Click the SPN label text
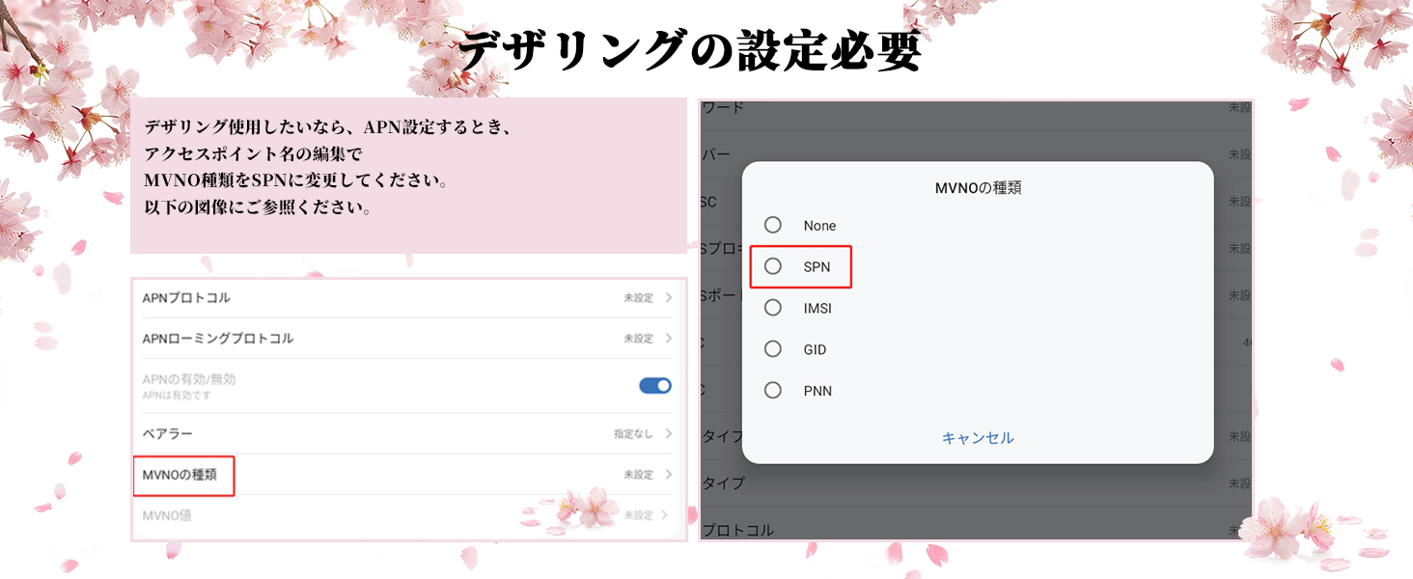Image resolution: width=1413 pixels, height=579 pixels. [817, 267]
